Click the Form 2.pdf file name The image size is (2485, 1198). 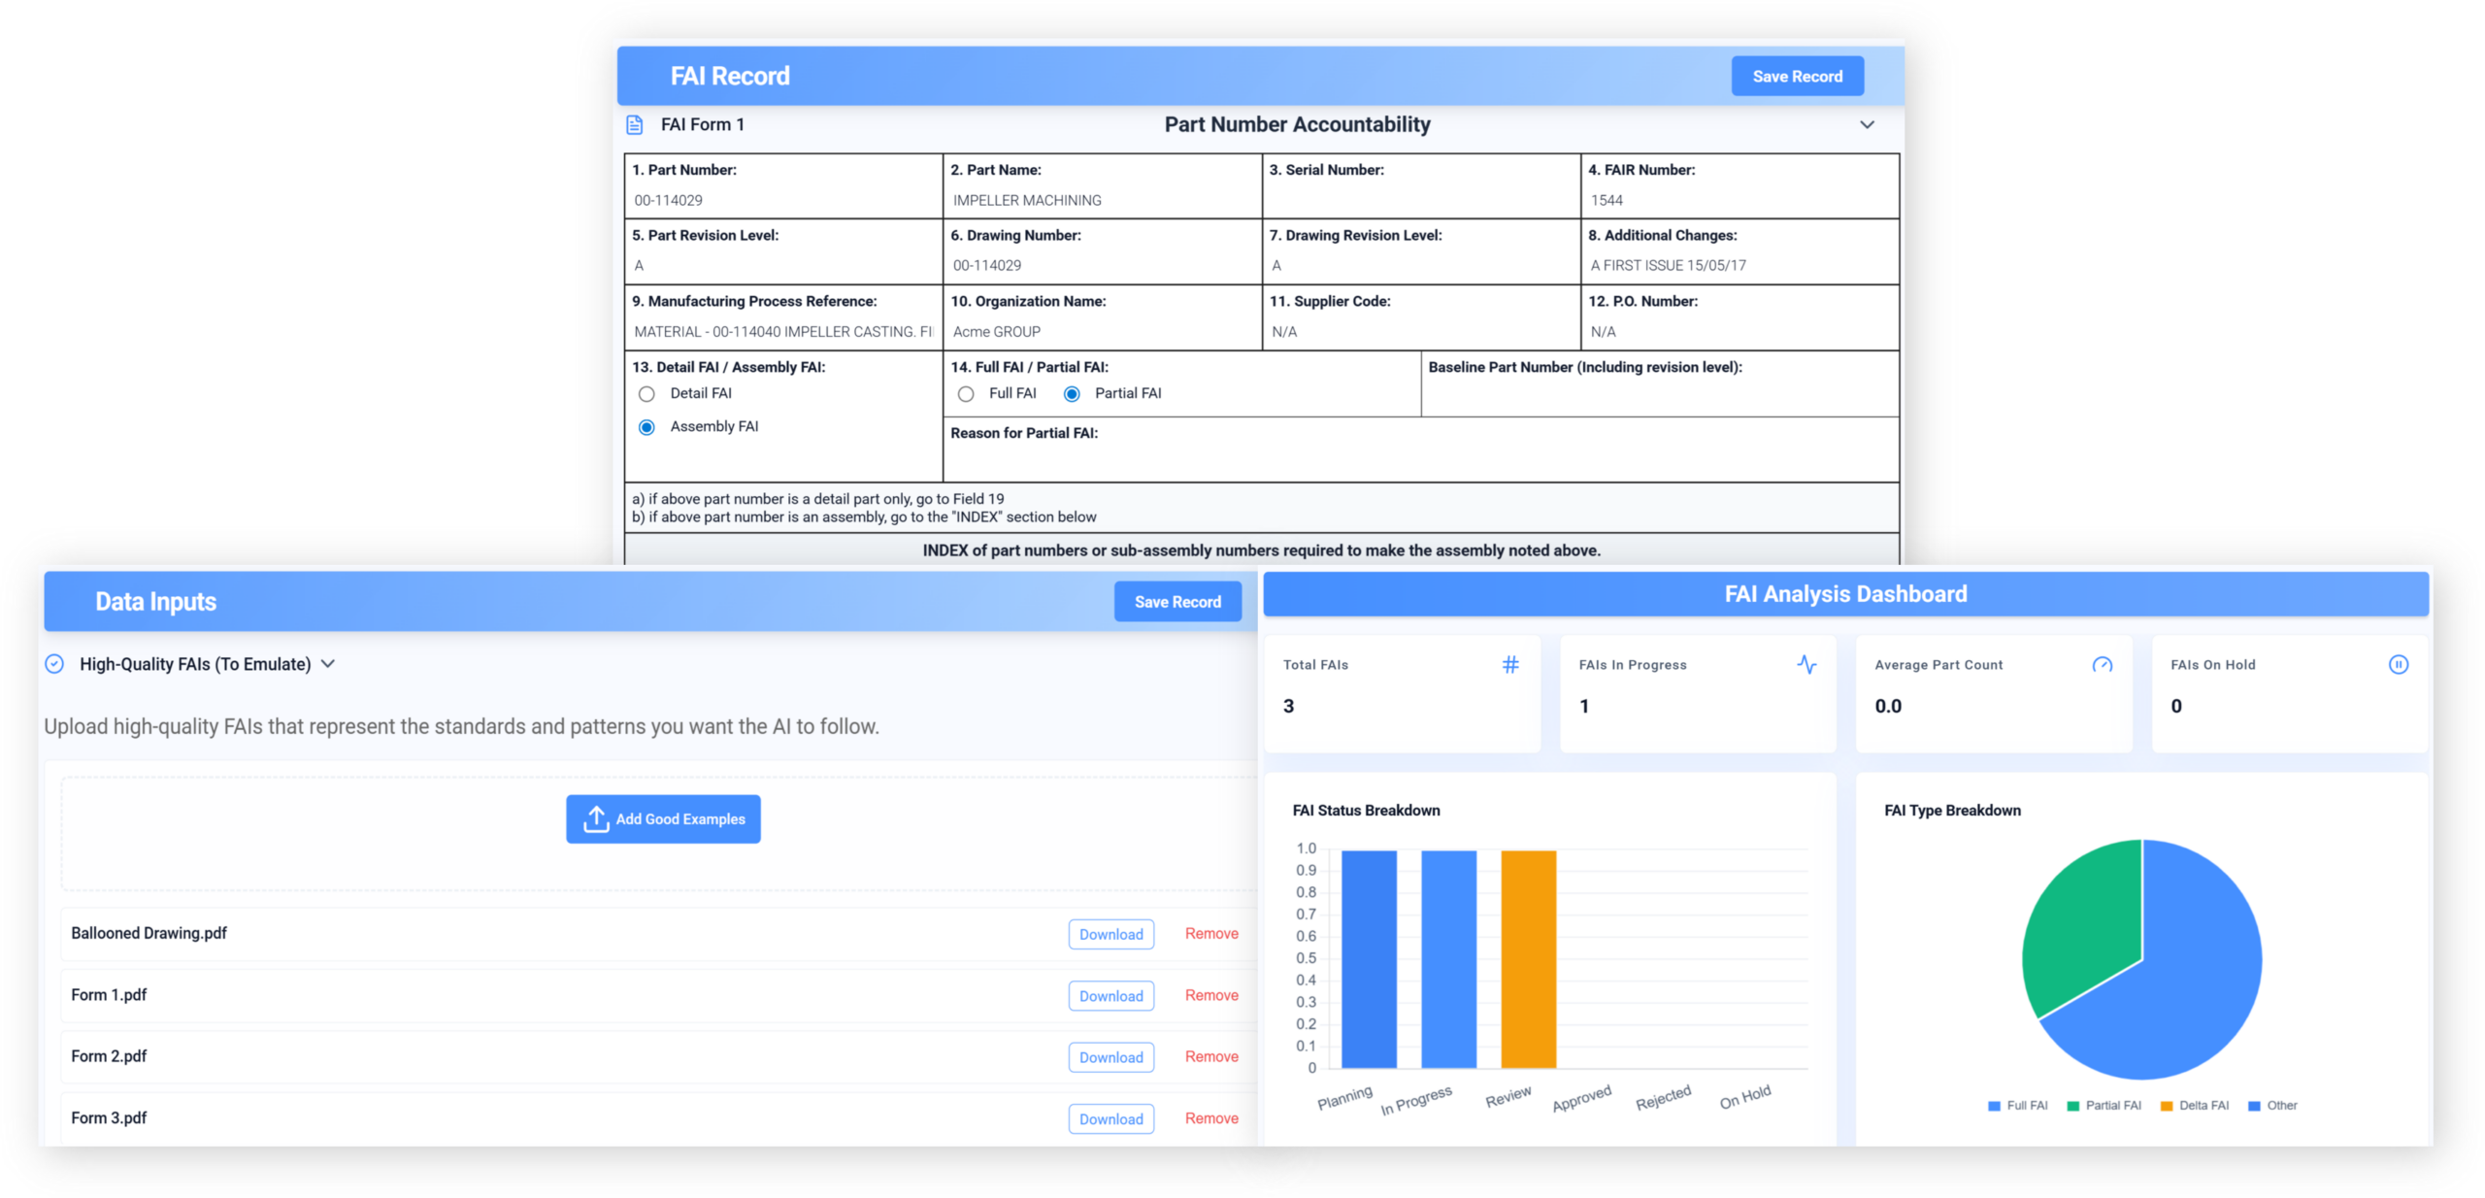[x=109, y=1056]
